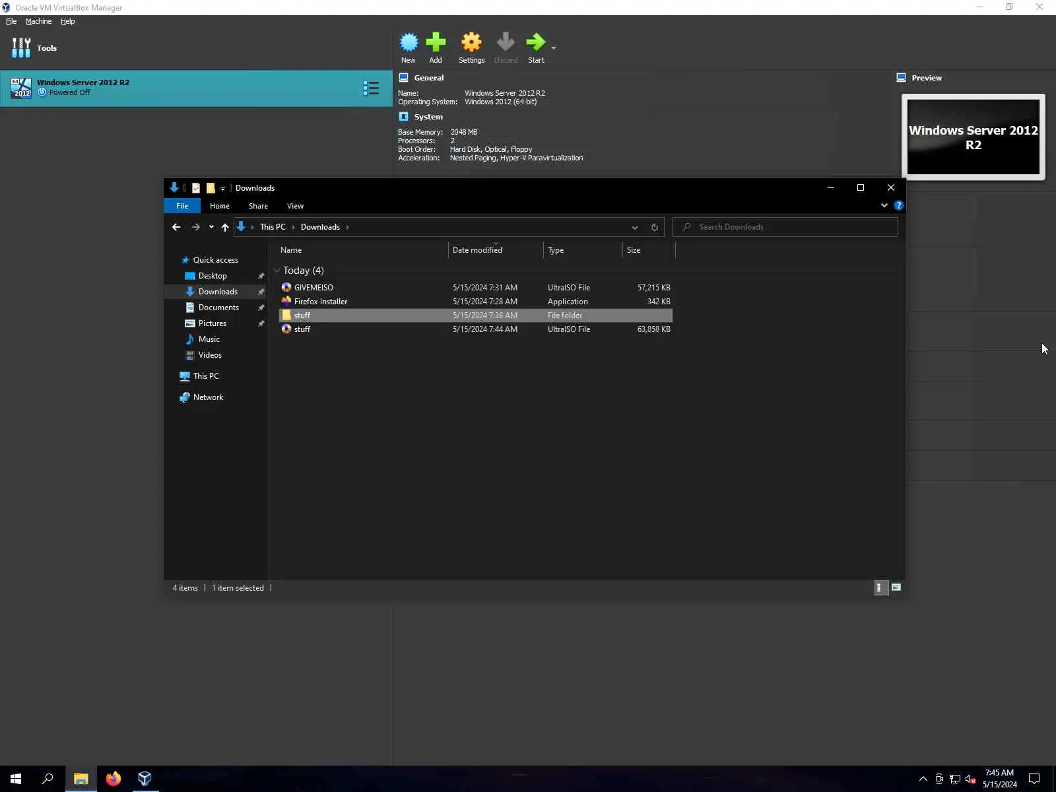Select the Windows Server 2012 R2 VM entry

196,88
